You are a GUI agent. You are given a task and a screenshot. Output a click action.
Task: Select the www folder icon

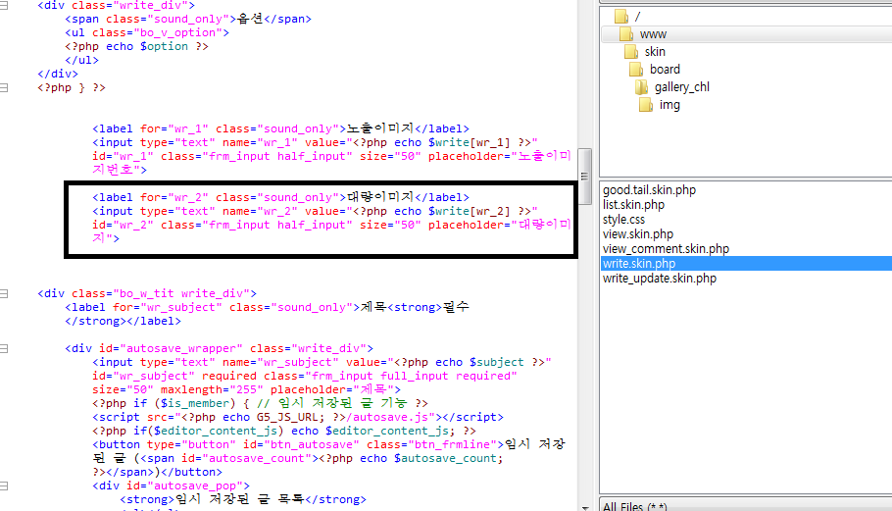pos(626,34)
